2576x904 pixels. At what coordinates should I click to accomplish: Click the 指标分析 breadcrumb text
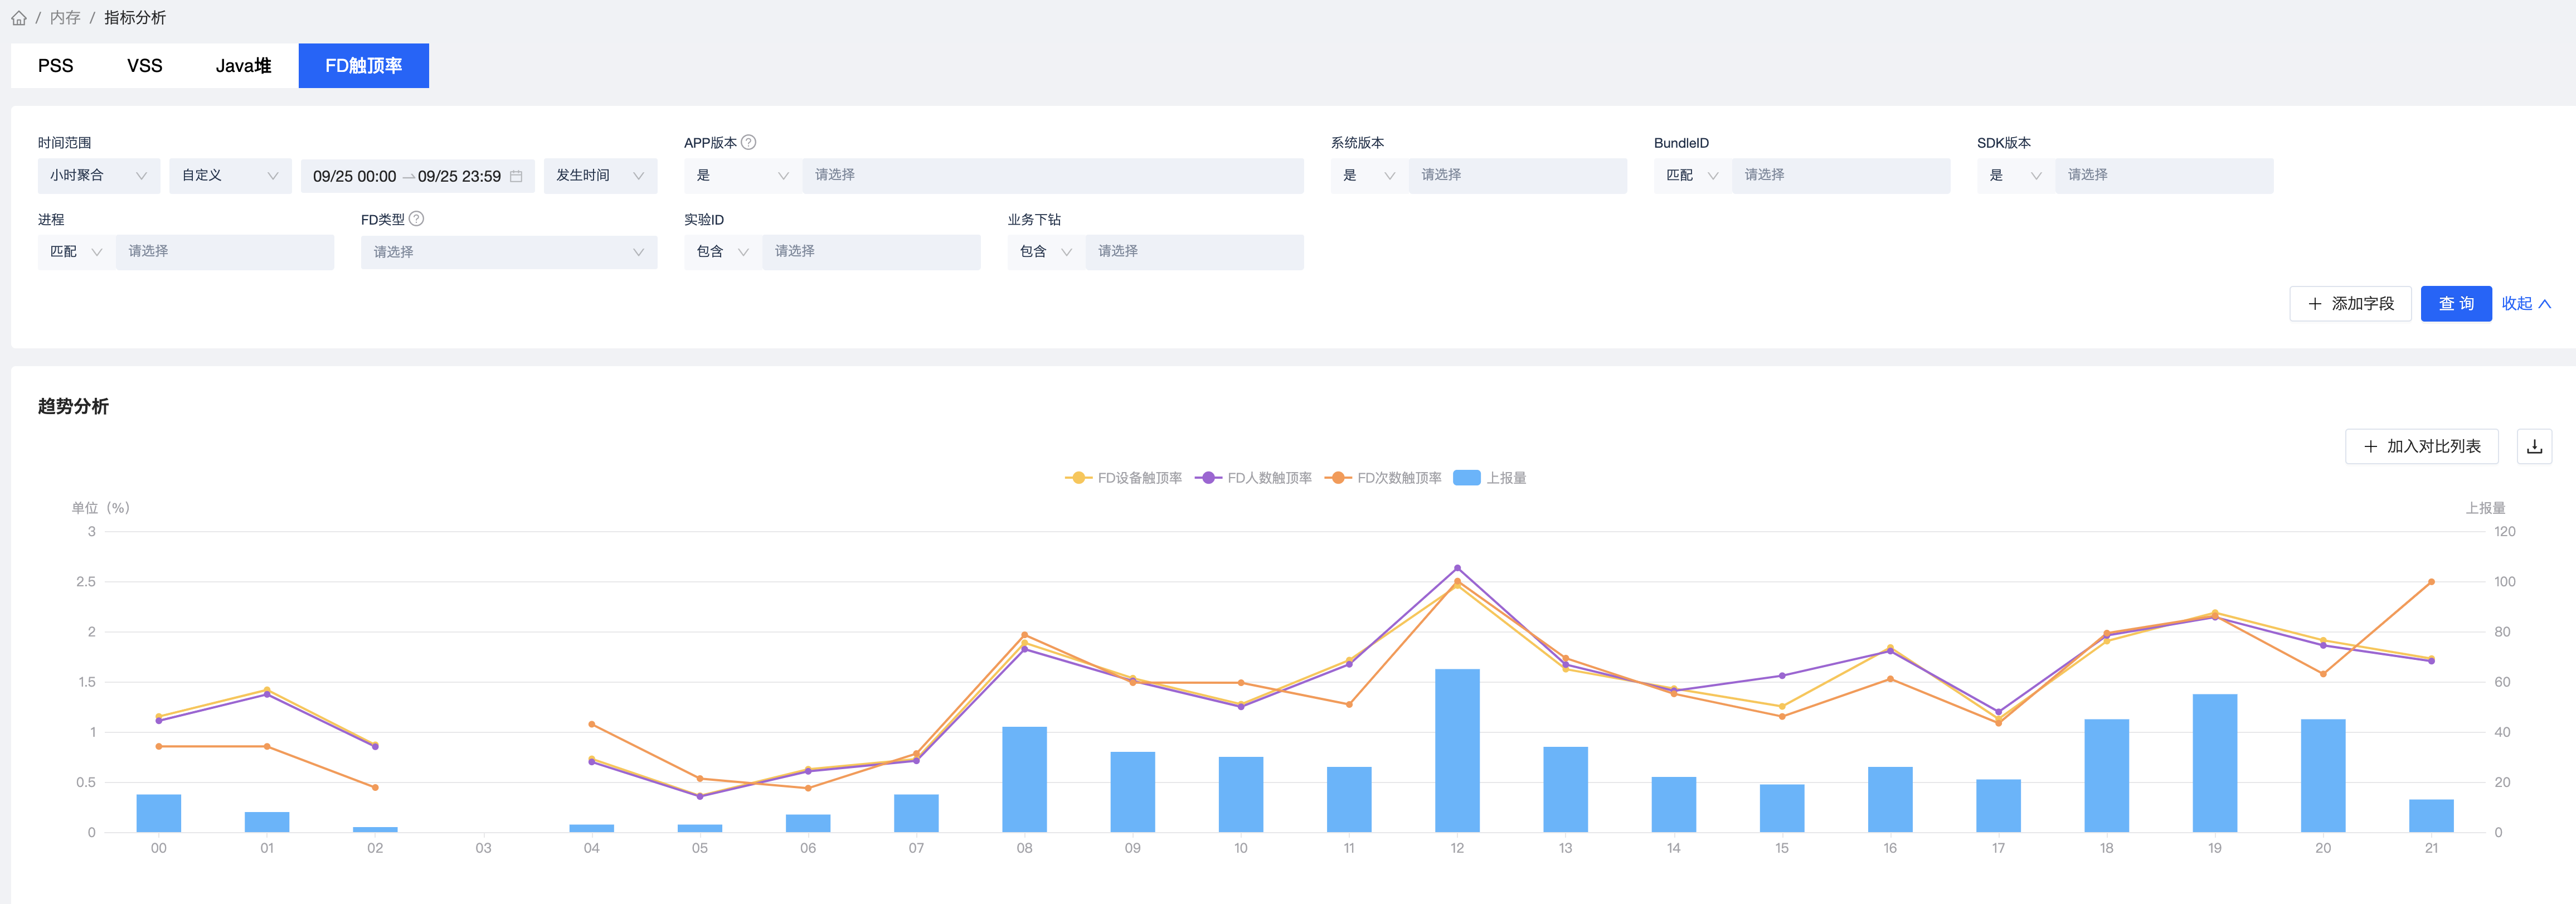(135, 18)
